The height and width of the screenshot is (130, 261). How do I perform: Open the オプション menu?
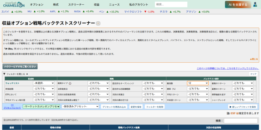click(37, 5)
